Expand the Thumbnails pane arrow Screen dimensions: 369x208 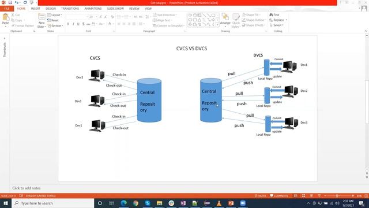pos(5,39)
